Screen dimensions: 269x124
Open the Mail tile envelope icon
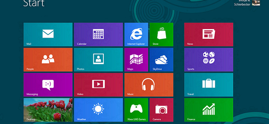(x=48, y=34)
